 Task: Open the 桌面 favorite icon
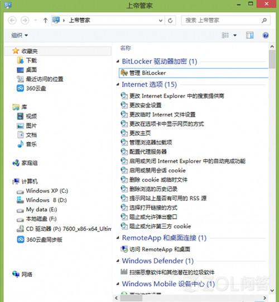pos(21,70)
